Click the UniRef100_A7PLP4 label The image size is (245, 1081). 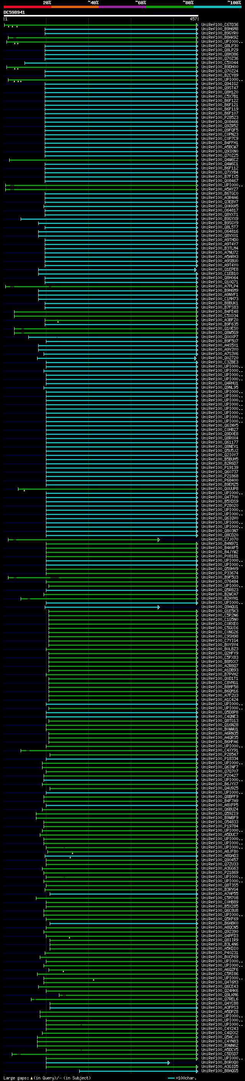click(219, 286)
